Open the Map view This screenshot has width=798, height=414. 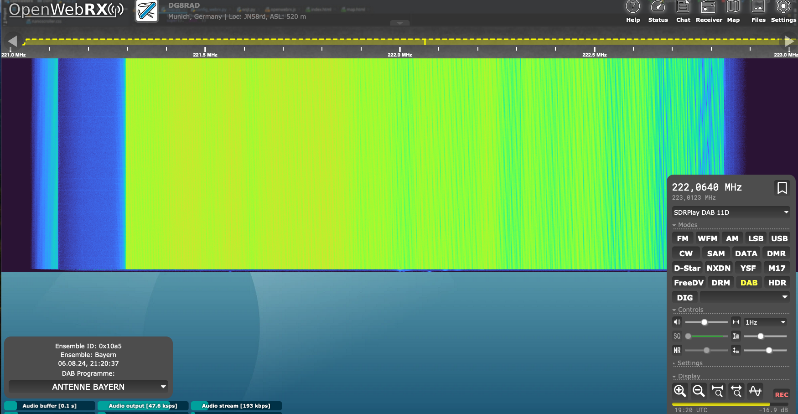tap(733, 11)
